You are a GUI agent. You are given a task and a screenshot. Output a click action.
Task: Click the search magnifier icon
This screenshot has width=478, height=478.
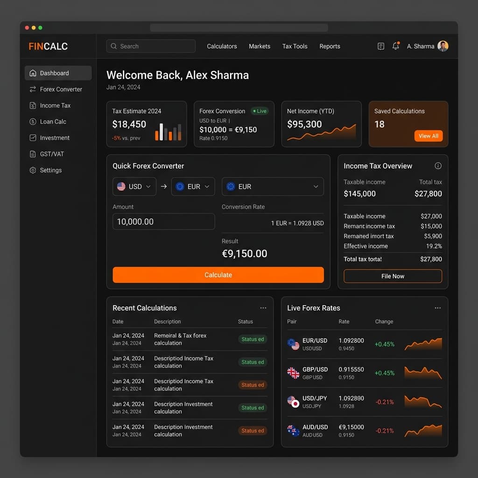114,46
